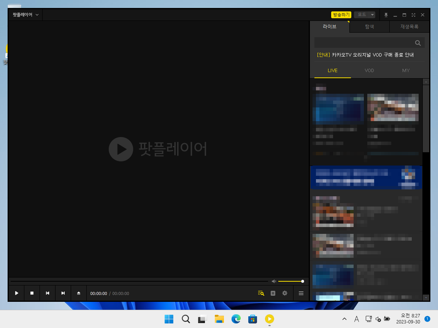Open the control panel gear icon
Viewport: 438px width, 328px height.
[285, 293]
